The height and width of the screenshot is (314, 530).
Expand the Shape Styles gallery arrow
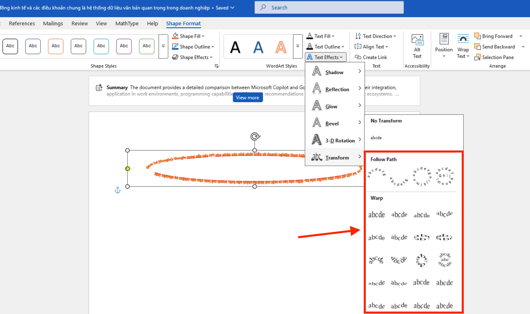(163, 46)
